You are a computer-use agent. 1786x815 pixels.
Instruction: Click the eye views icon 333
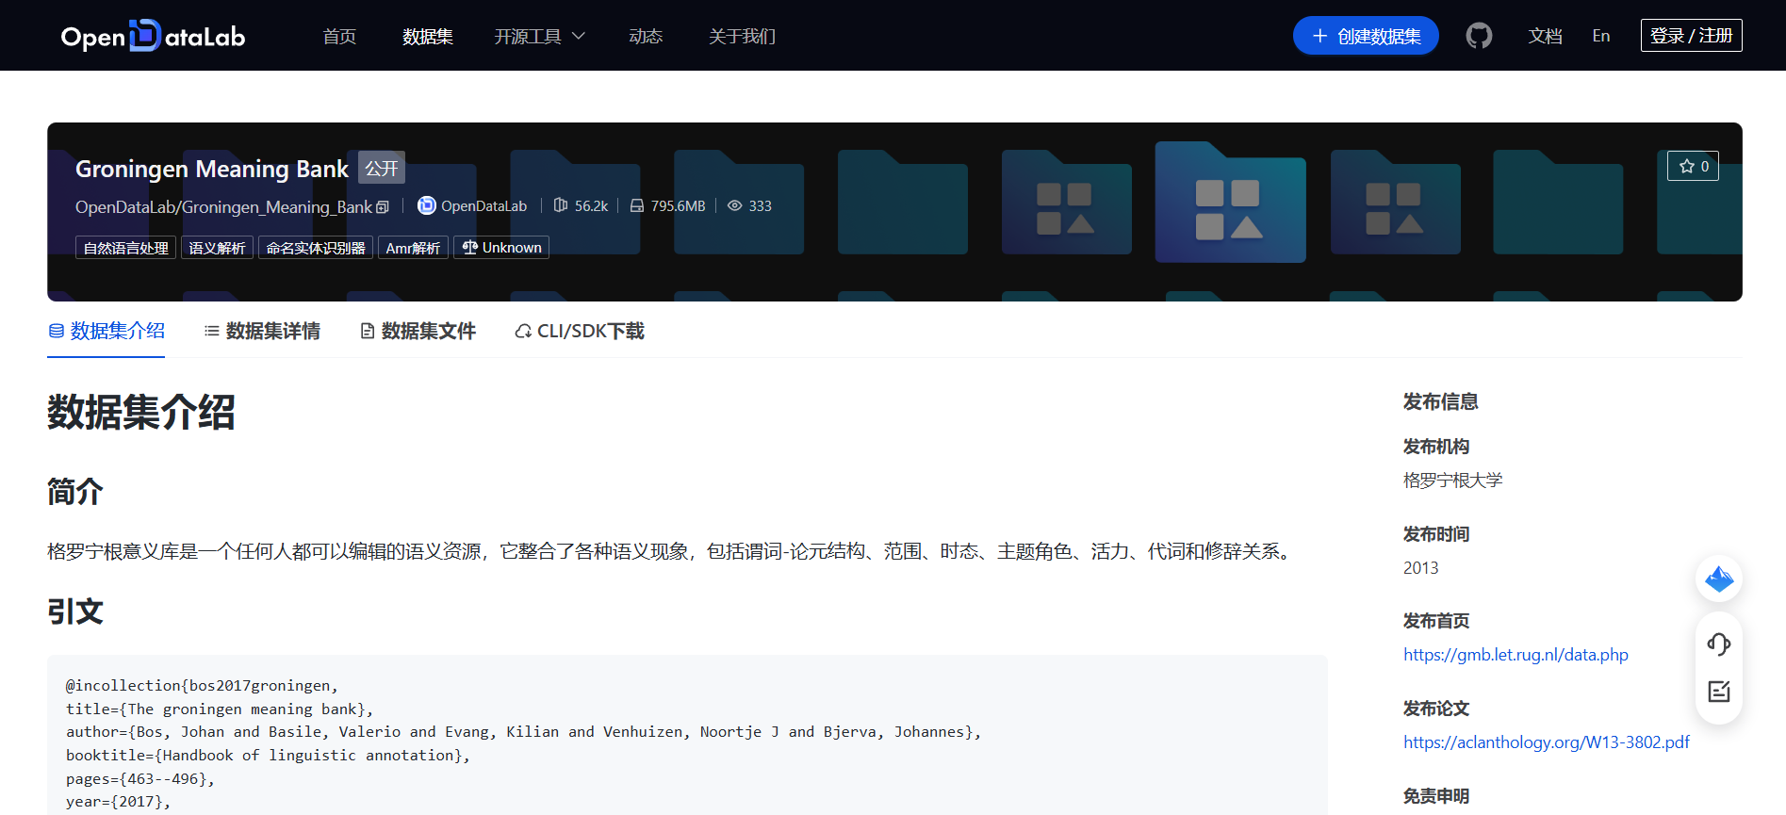click(734, 205)
